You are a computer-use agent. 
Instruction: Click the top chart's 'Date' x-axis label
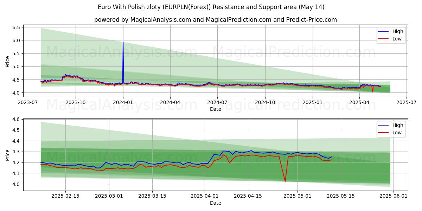pyautogui.click(x=216, y=109)
